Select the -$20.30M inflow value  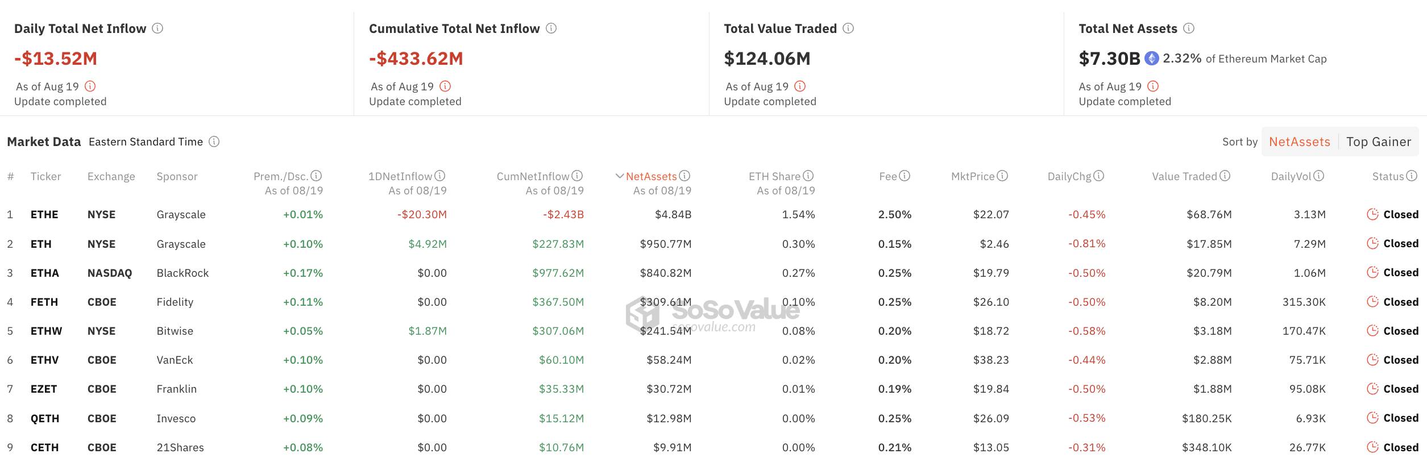coord(422,215)
